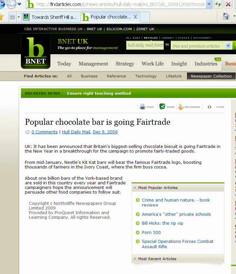This screenshot has height=274, width=236.
Task: Switch to Towards Sheriff Hill tab
Action: pos(51,17)
